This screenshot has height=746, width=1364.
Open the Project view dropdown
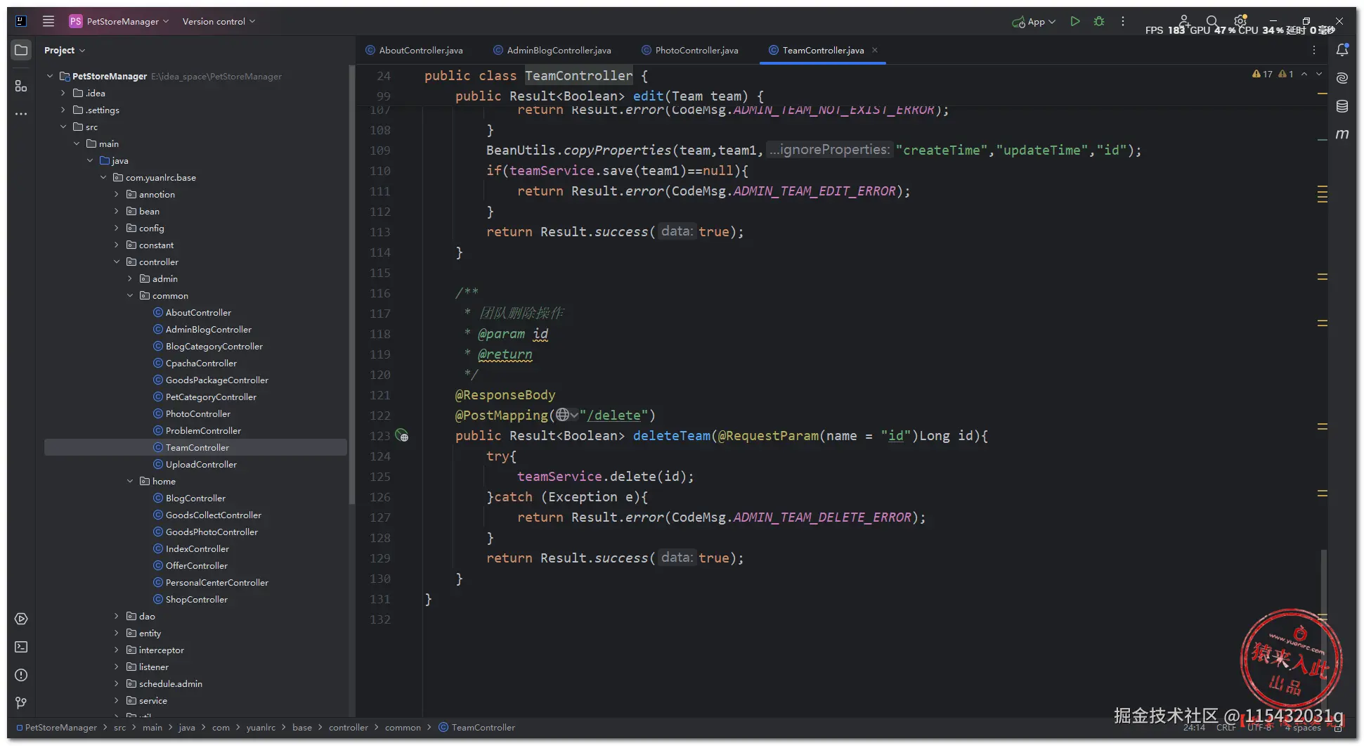click(64, 50)
